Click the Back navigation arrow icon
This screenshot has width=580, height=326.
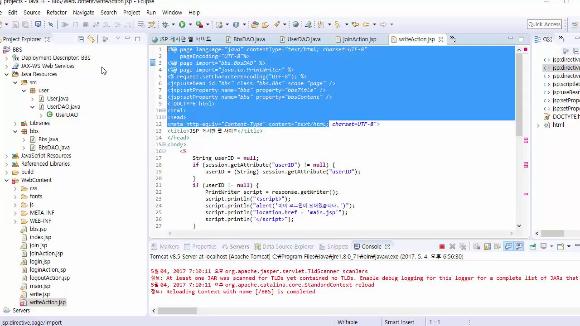pos(366,24)
